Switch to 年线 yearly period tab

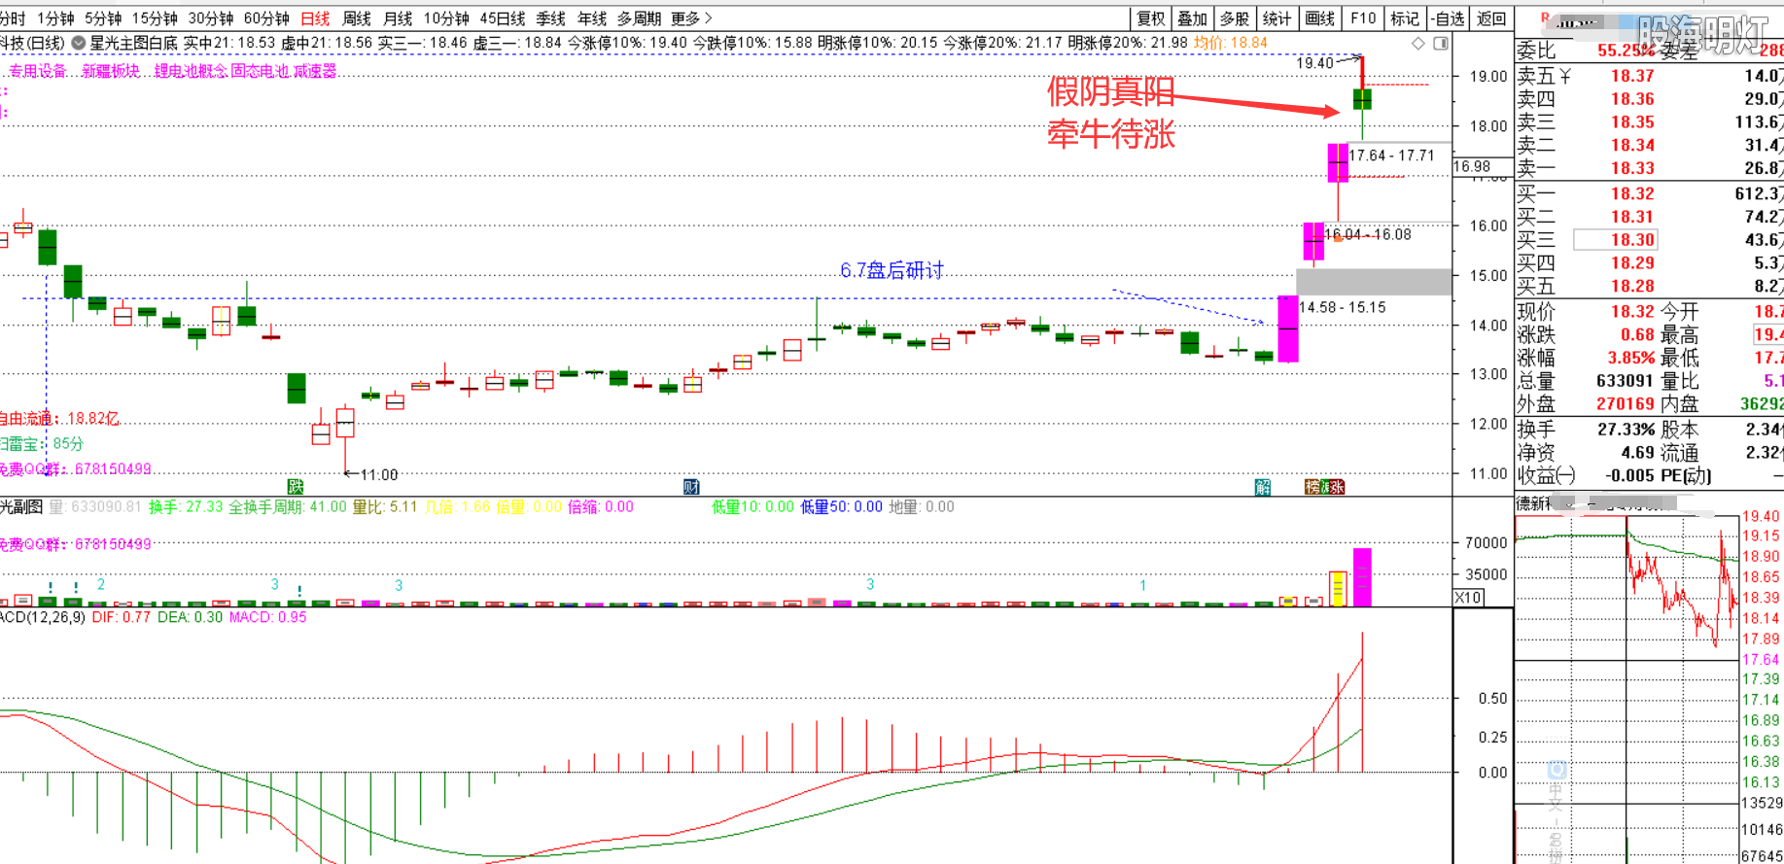pos(592,18)
